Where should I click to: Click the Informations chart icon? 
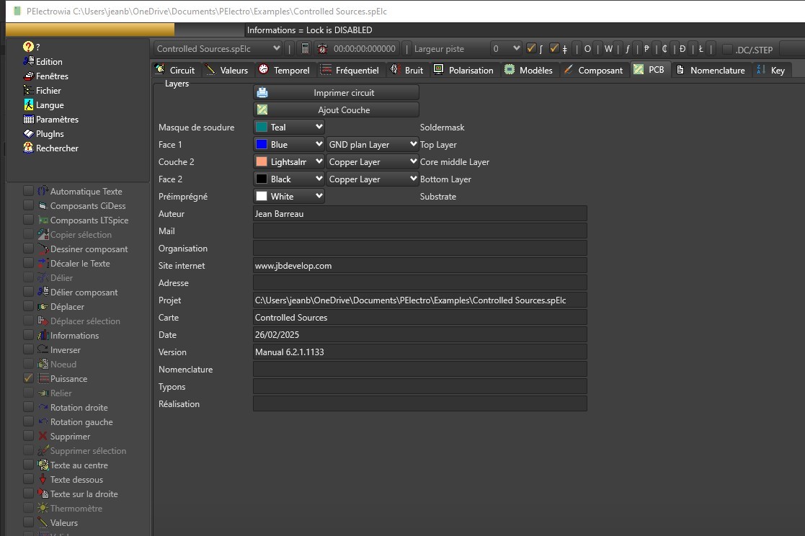point(43,336)
